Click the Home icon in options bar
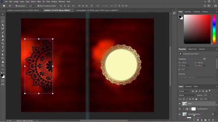 pos(4,6)
